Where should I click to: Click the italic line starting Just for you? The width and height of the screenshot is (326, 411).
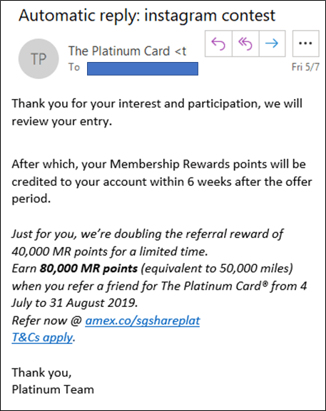pos(147,234)
